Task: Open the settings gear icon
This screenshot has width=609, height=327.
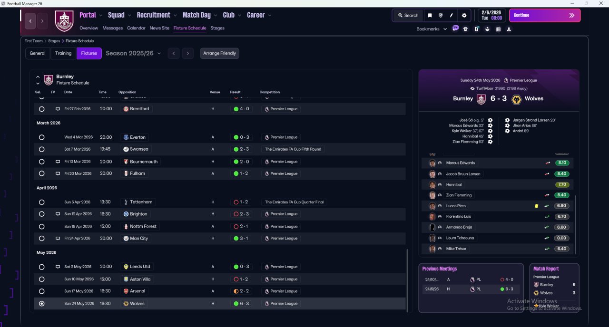Action: click(464, 15)
